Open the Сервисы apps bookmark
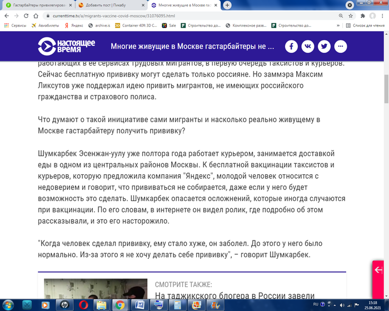 (15, 26)
